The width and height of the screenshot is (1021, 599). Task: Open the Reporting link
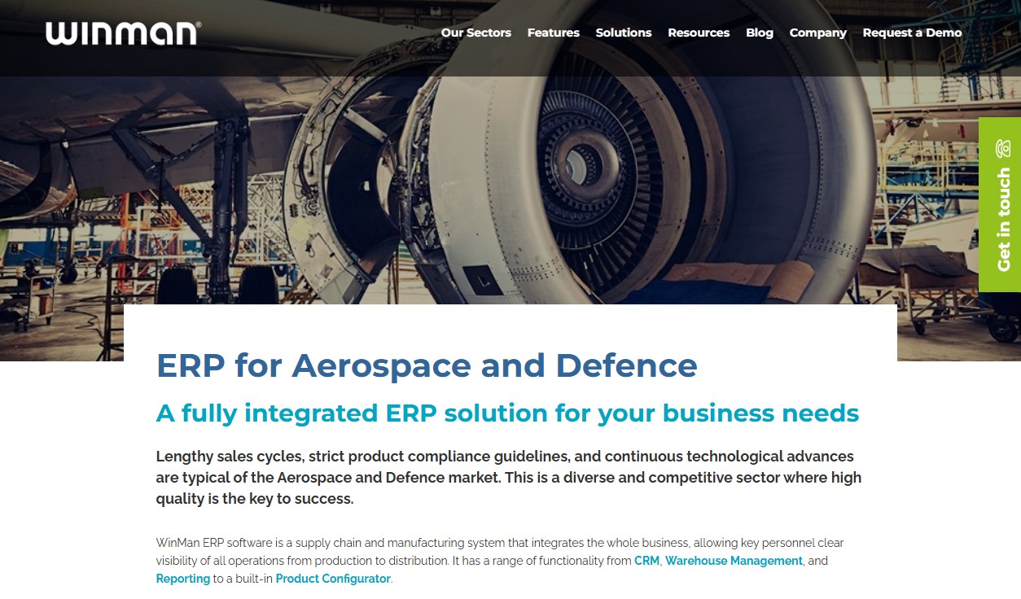183,579
